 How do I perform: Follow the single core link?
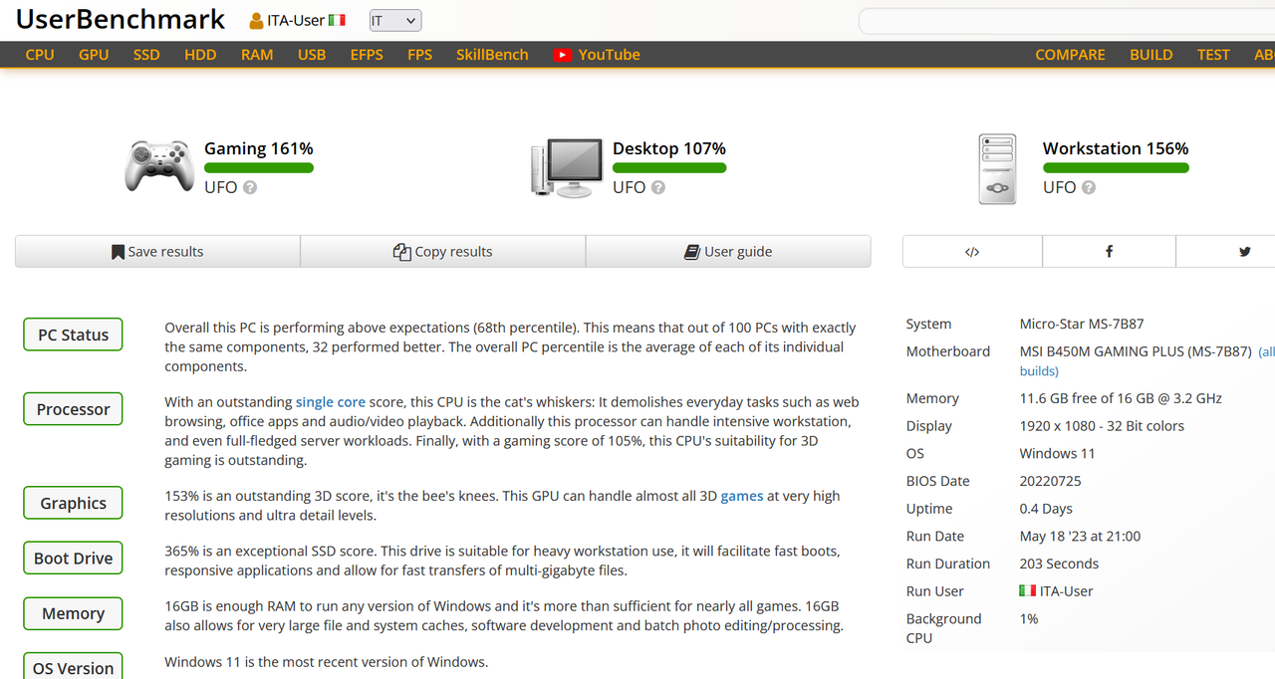point(331,402)
